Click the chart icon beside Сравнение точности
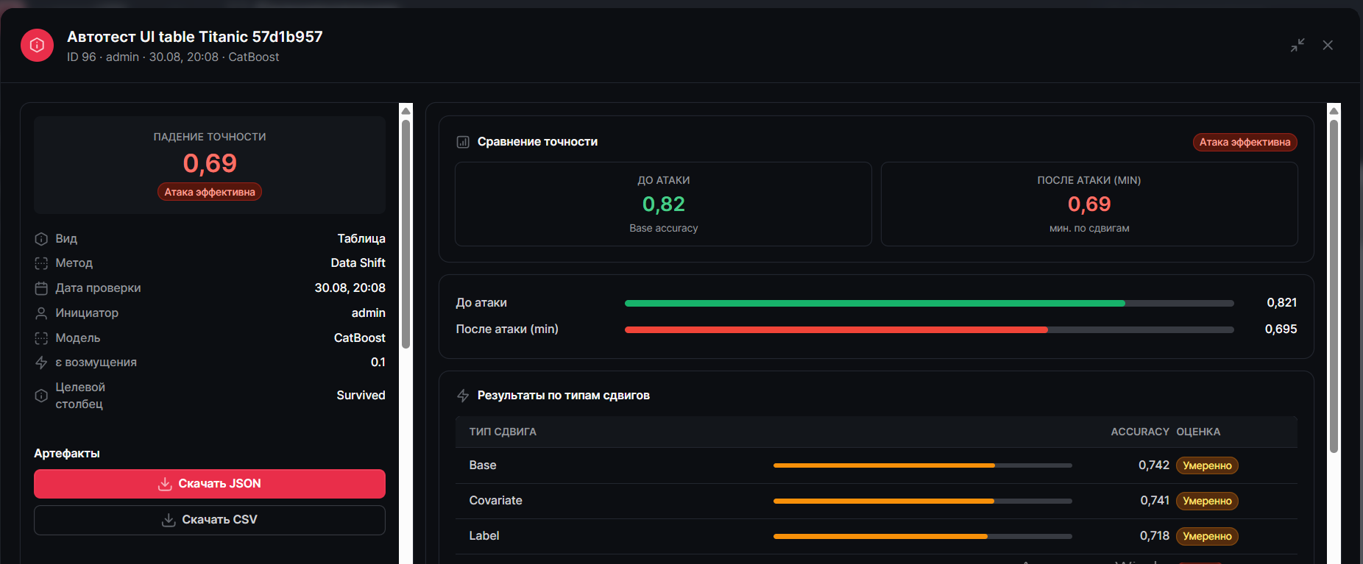 pyautogui.click(x=463, y=142)
